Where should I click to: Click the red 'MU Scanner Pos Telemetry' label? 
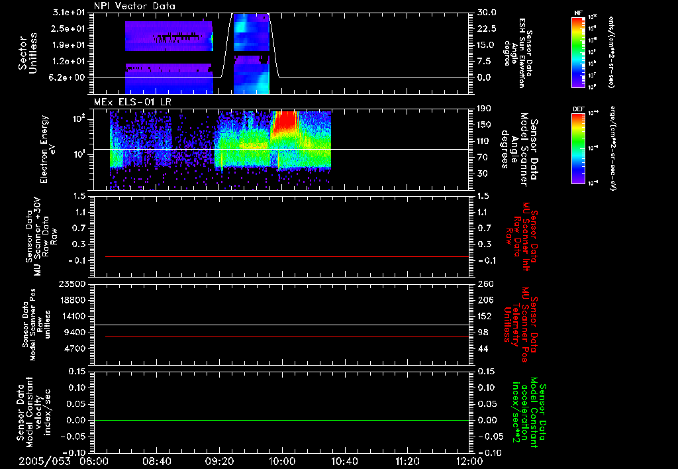pyautogui.click(x=521, y=325)
